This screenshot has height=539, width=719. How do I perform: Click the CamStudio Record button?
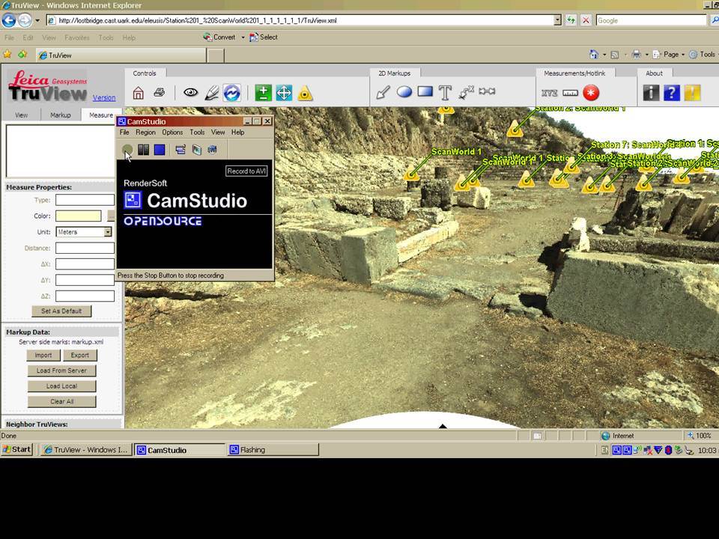pos(127,150)
